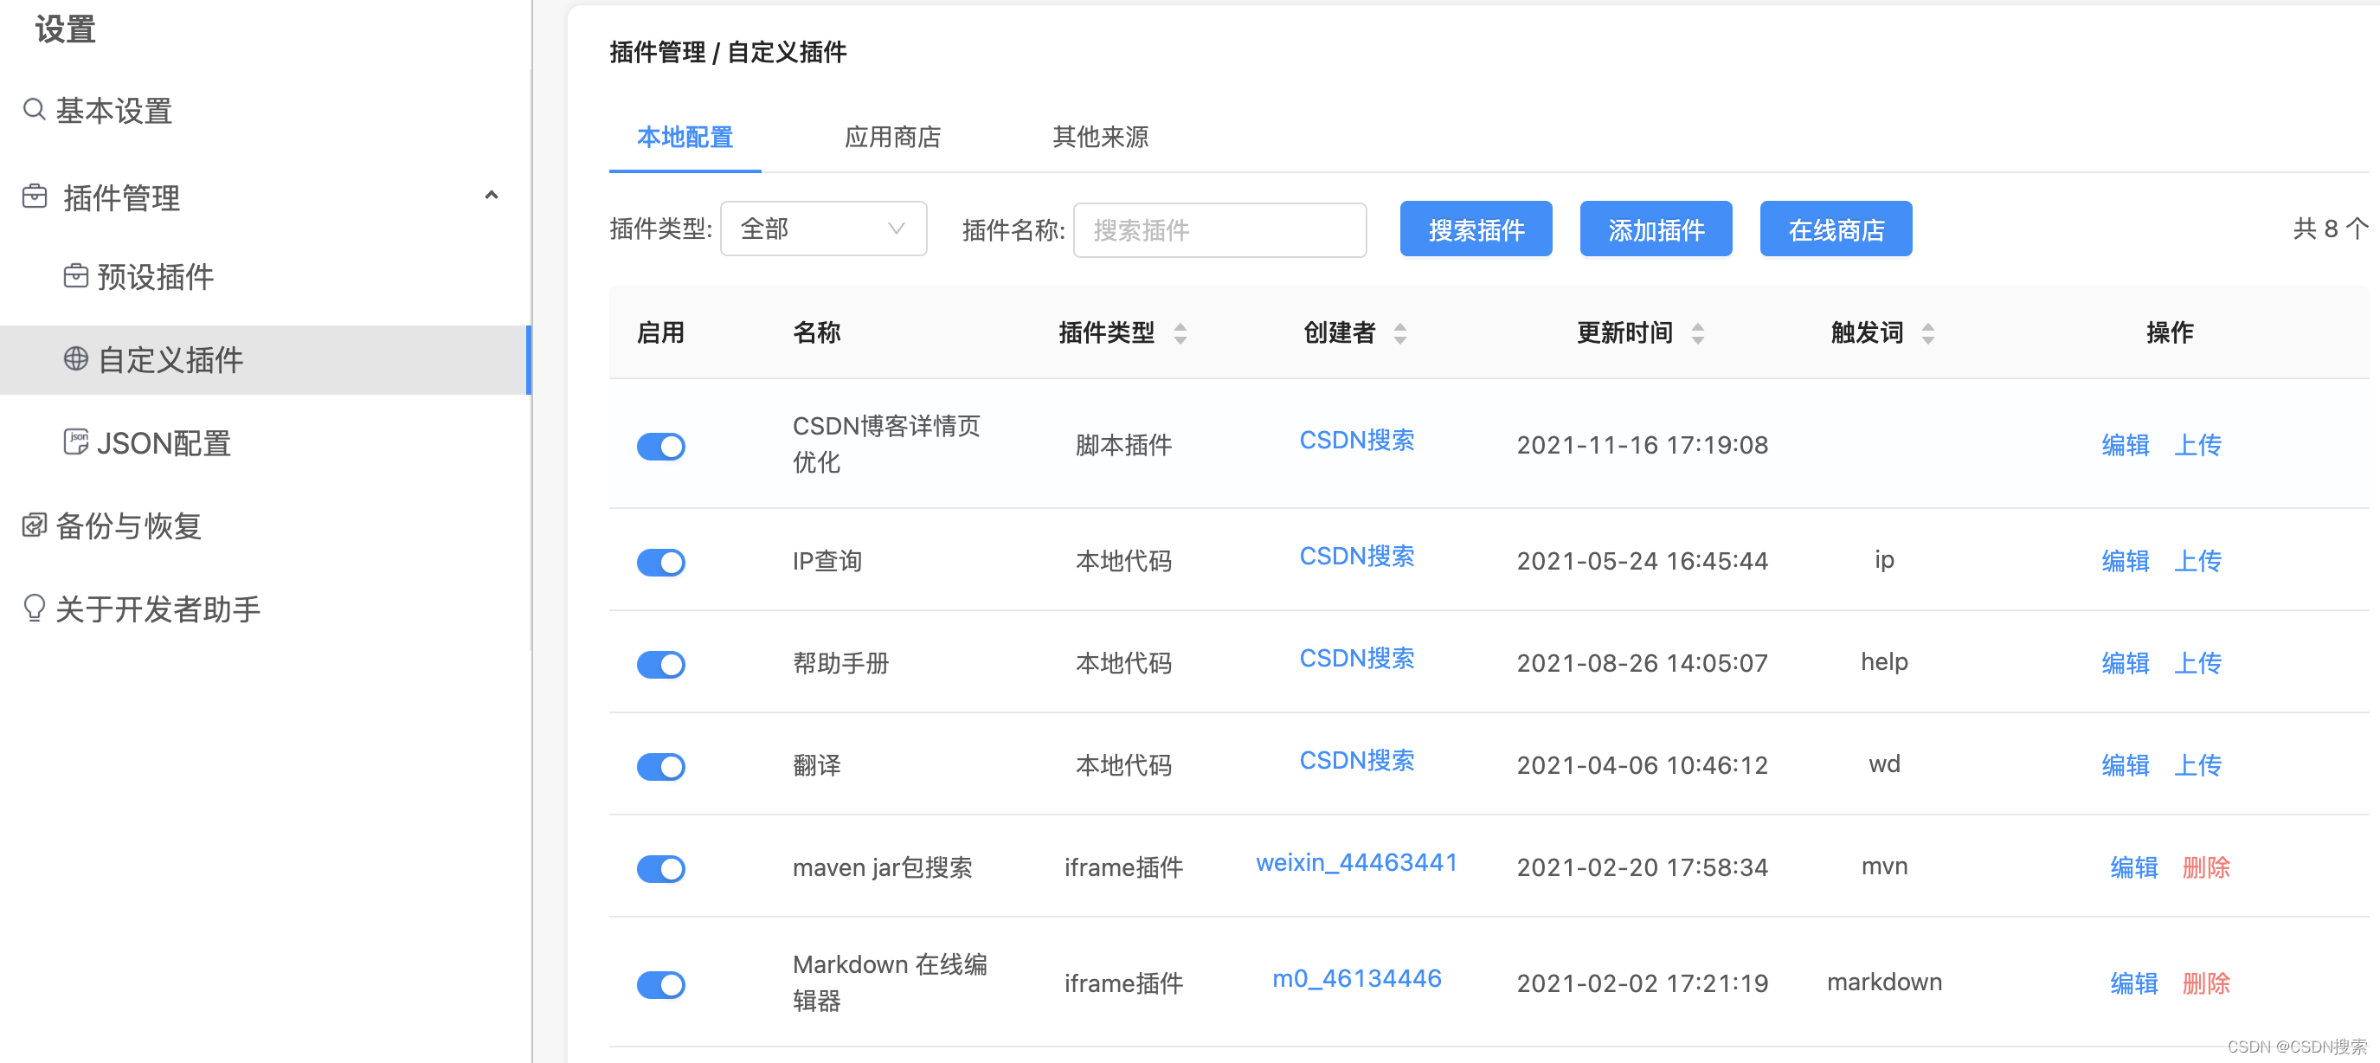Sort by 更新时间 column arrows
Viewport: 2380px width, 1063px height.
[1697, 332]
